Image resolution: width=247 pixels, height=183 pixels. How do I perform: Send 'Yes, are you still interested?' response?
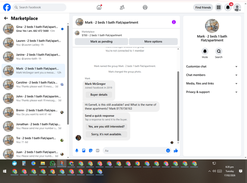click(106, 127)
